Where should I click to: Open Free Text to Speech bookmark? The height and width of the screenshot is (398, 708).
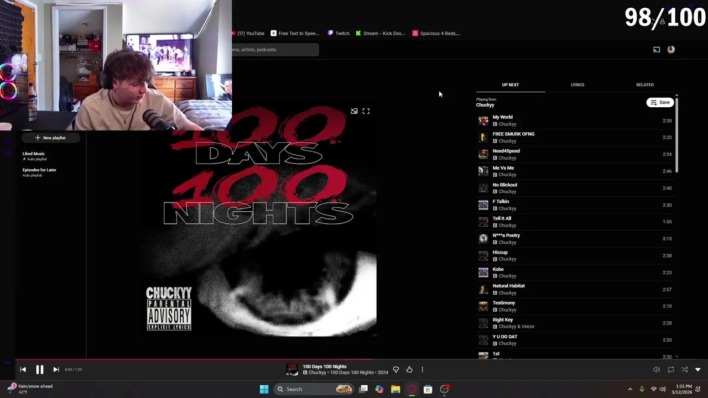[295, 33]
